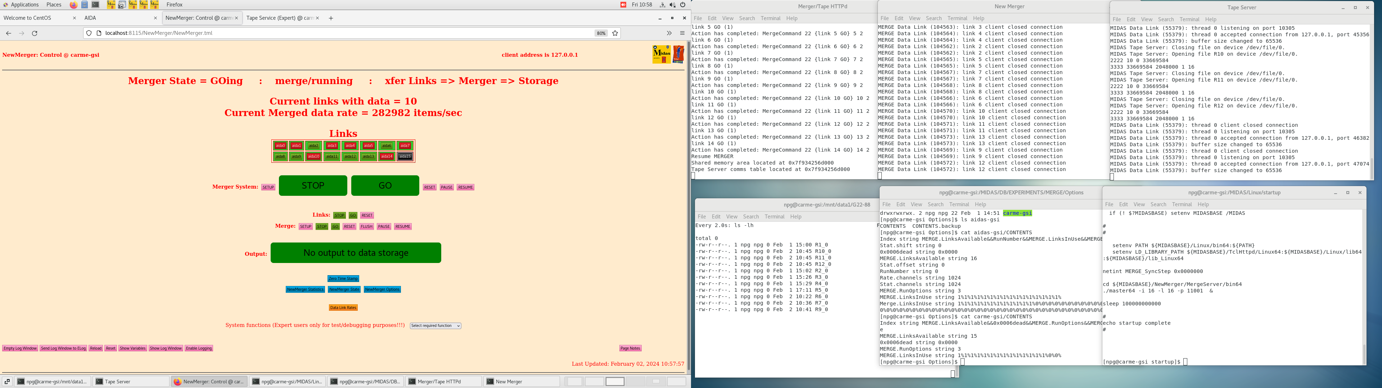Click the screenshot camera launcher icon
1382x388 pixels.
coord(122,5)
